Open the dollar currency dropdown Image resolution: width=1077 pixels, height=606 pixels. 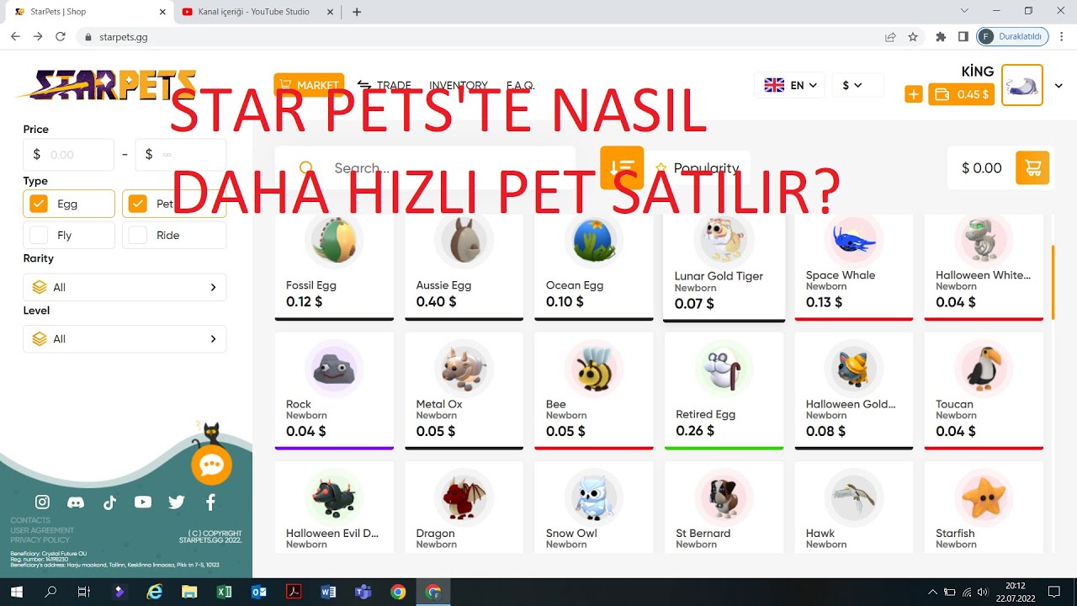click(857, 85)
